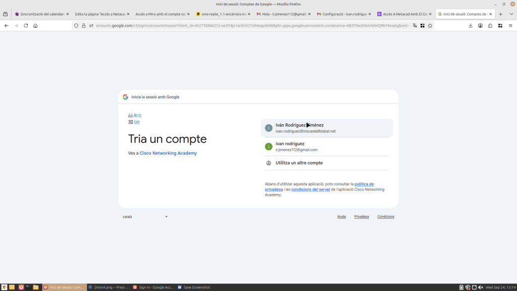Open Firefox application hamburger menu
This screenshot has height=291, width=517.
click(510, 25)
